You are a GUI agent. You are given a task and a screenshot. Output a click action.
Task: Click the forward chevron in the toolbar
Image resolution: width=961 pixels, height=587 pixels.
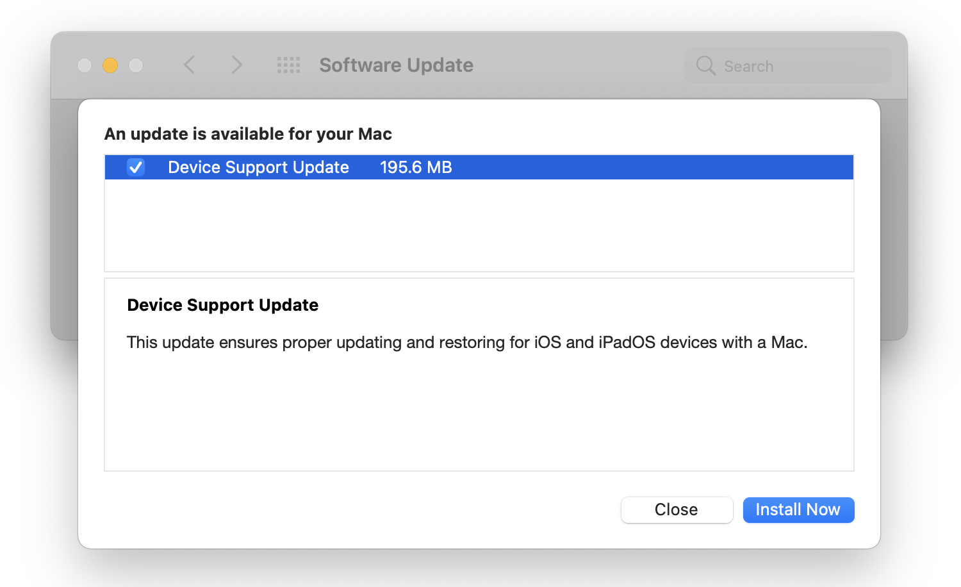click(x=236, y=65)
